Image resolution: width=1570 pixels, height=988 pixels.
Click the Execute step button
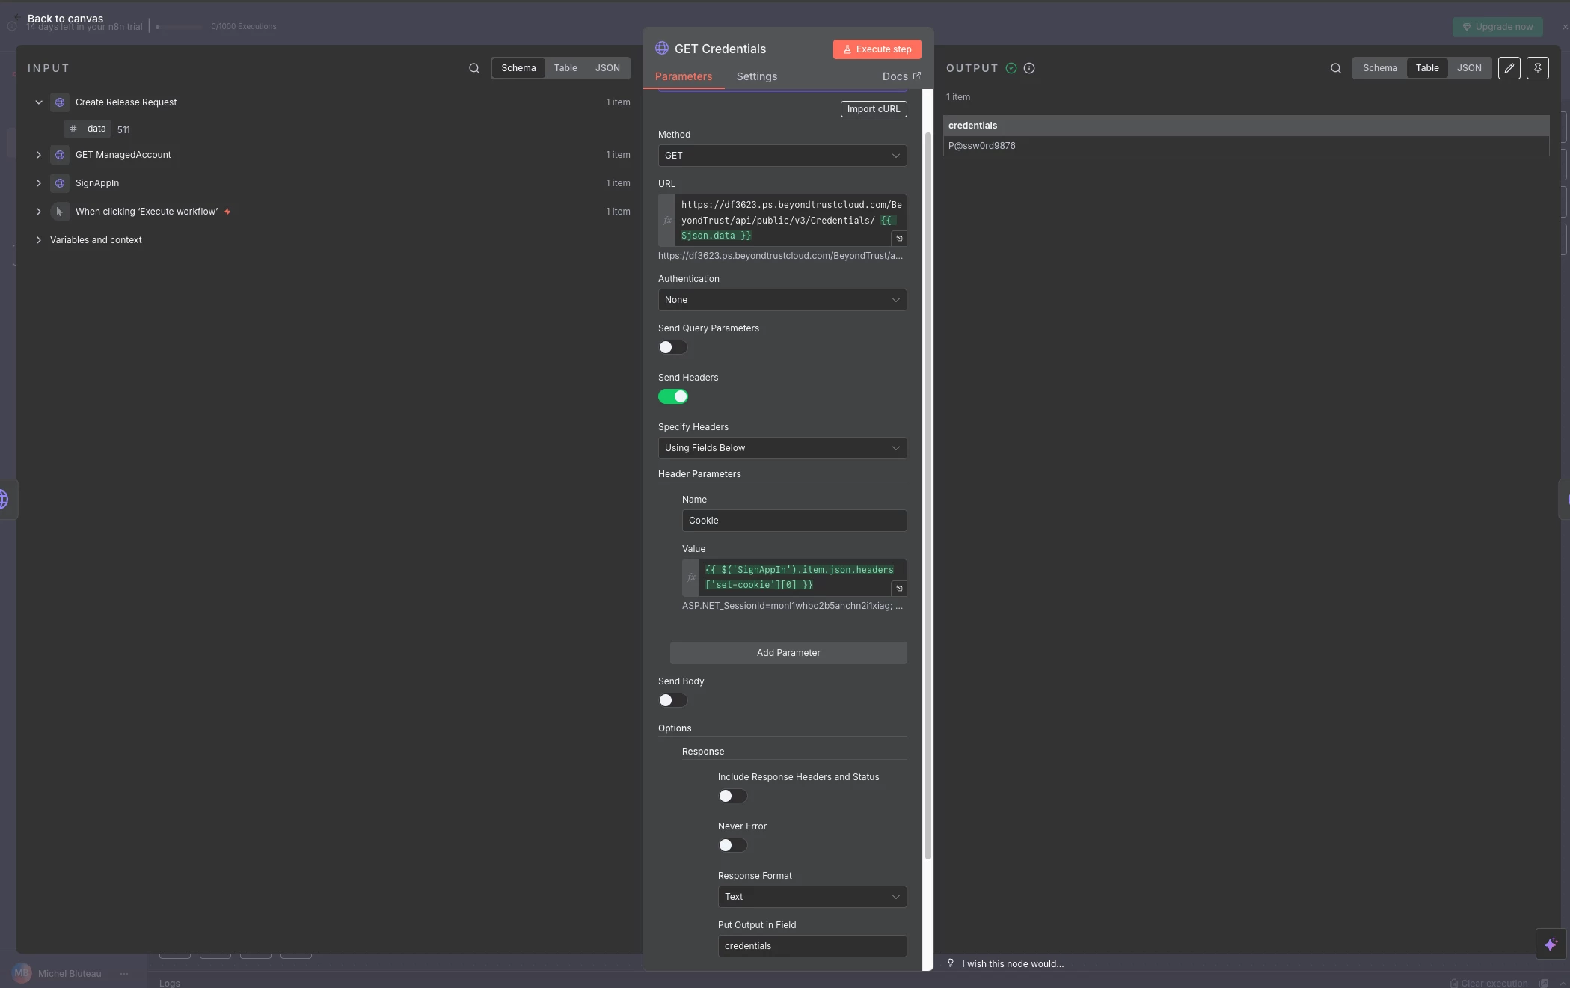coord(877,49)
